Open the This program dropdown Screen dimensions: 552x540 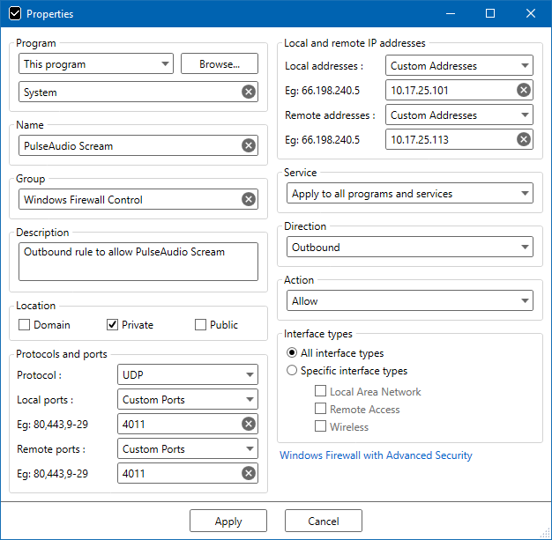pos(96,63)
